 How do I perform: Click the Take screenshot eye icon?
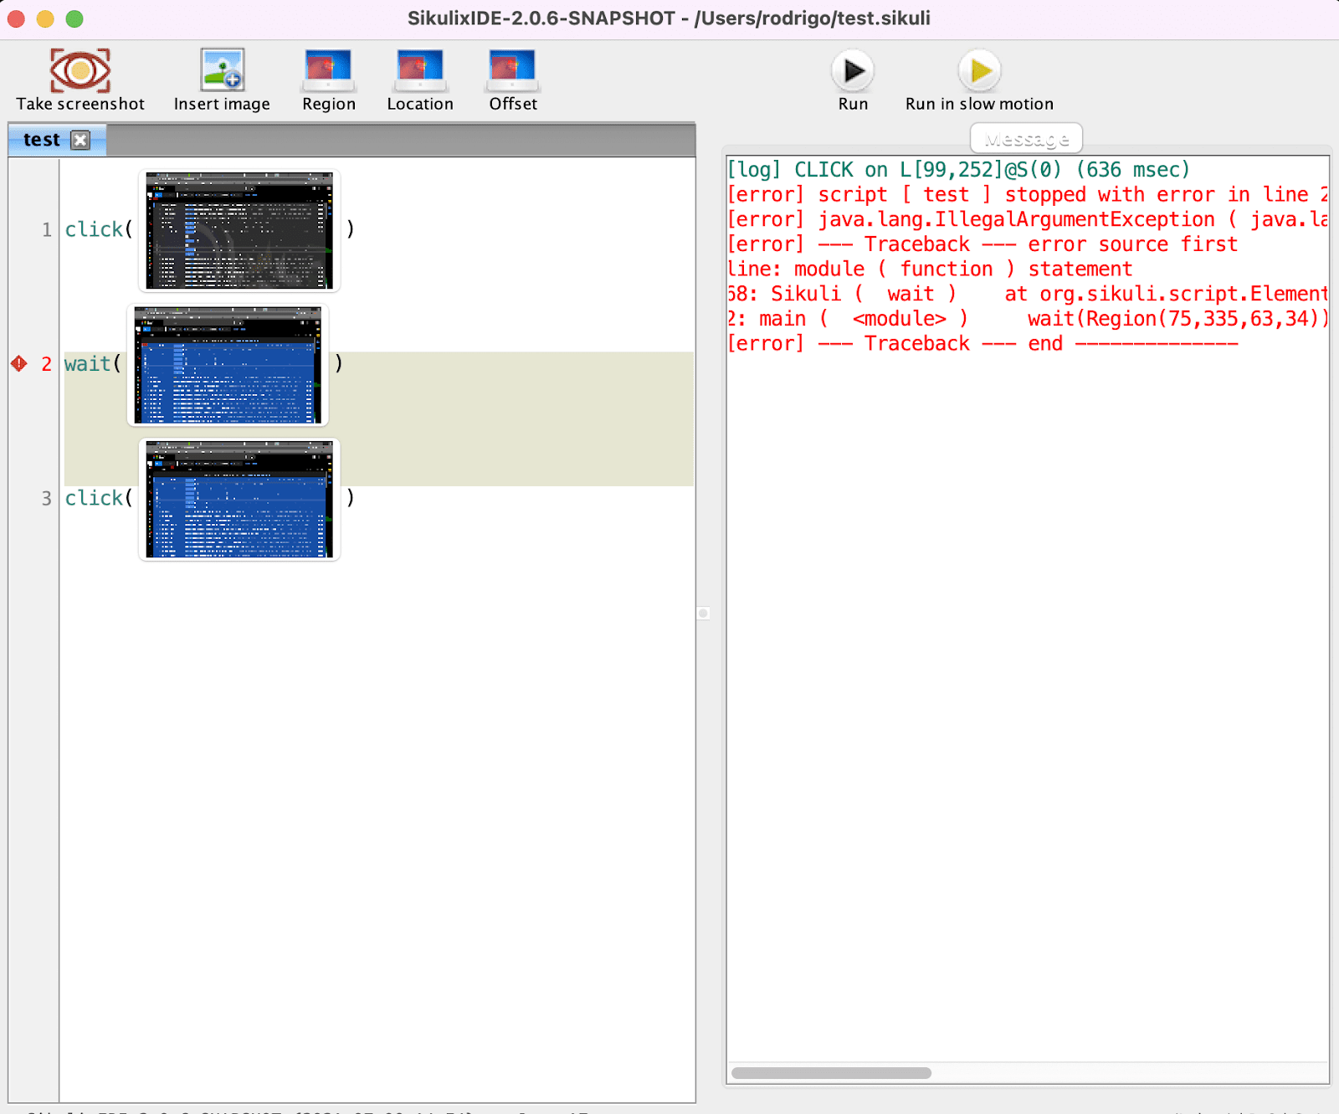pyautogui.click(x=80, y=69)
